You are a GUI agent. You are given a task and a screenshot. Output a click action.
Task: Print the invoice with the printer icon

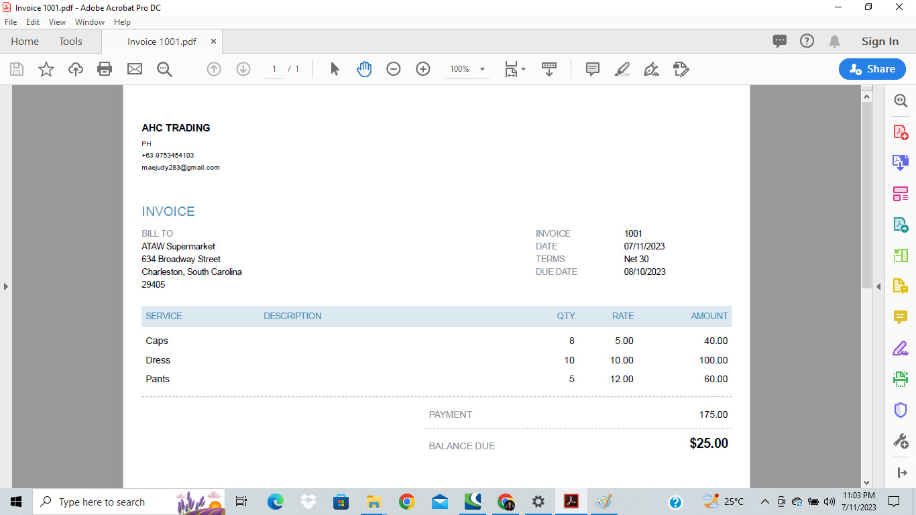click(x=105, y=69)
